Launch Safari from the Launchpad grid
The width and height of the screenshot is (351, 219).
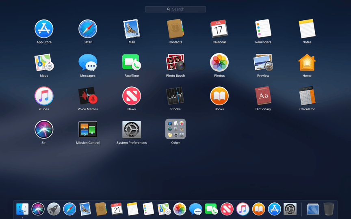[x=88, y=29]
